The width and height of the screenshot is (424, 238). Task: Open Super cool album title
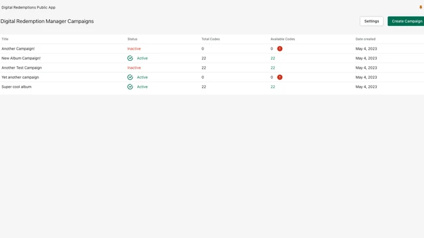pos(17,87)
